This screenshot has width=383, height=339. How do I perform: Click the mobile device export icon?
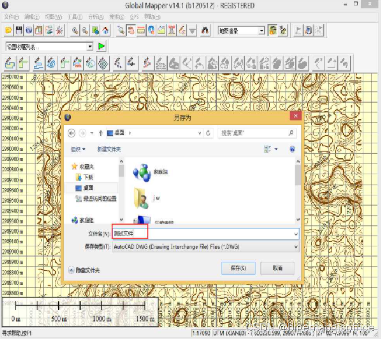tap(308, 30)
